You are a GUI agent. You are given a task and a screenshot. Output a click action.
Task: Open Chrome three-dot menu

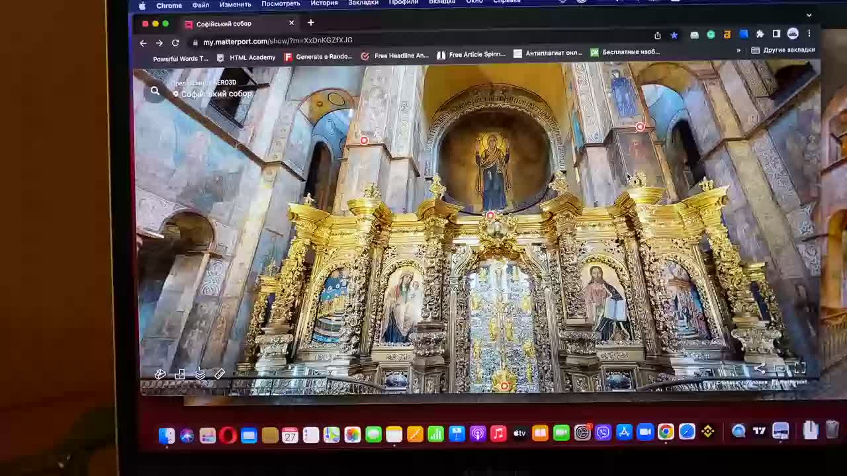(x=809, y=34)
